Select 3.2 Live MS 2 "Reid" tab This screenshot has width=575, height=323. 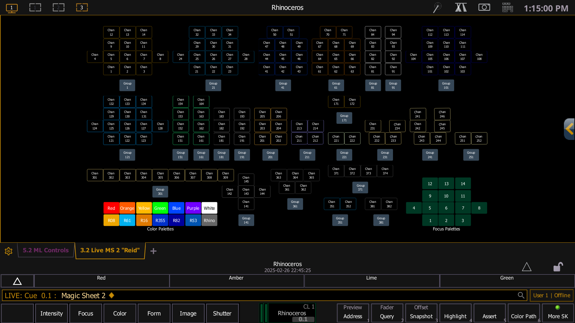110,250
